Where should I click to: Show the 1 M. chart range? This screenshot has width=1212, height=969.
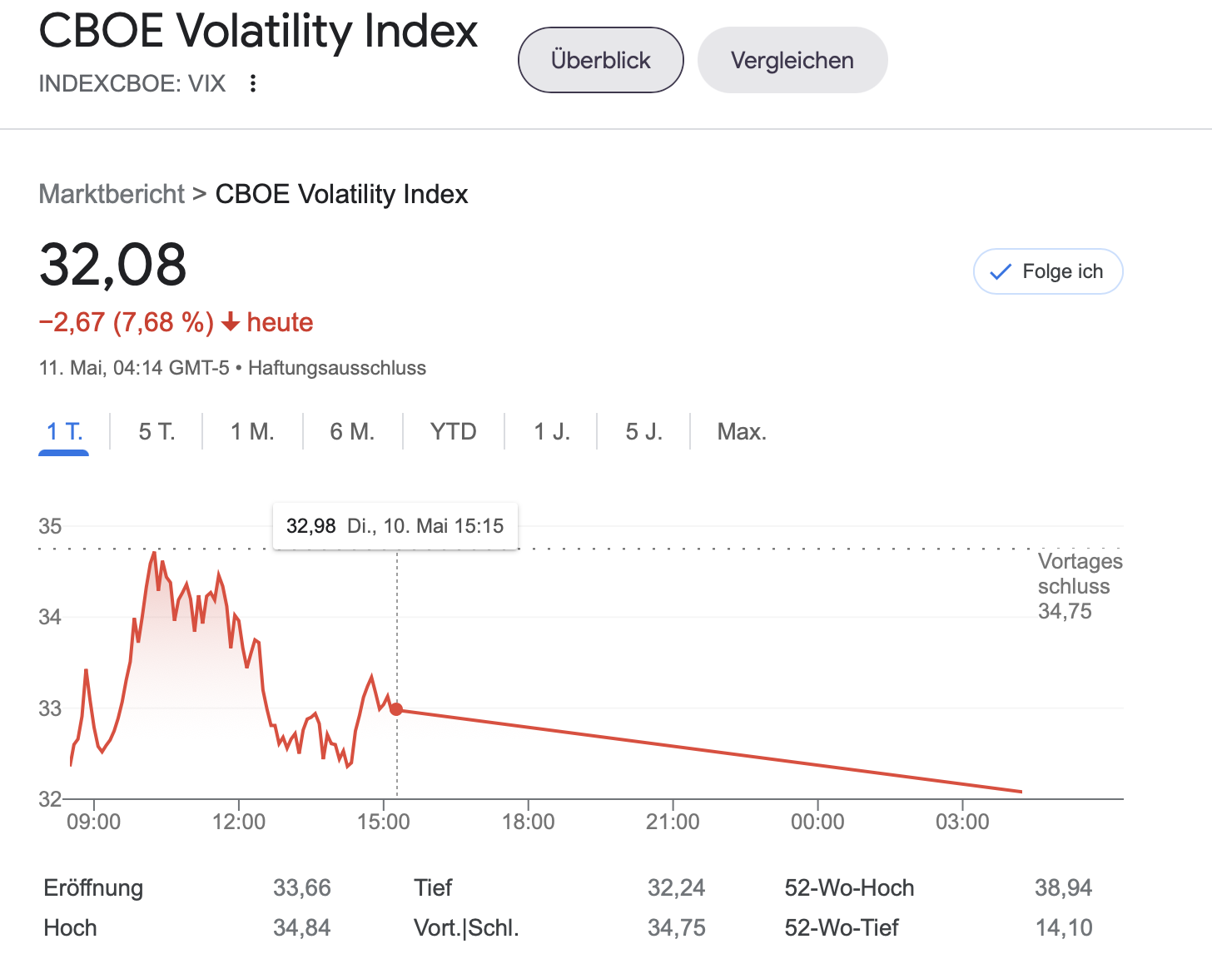click(x=252, y=431)
